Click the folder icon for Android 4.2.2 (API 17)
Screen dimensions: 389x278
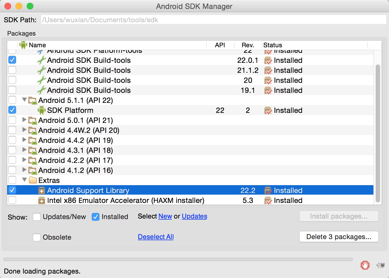click(x=33, y=160)
